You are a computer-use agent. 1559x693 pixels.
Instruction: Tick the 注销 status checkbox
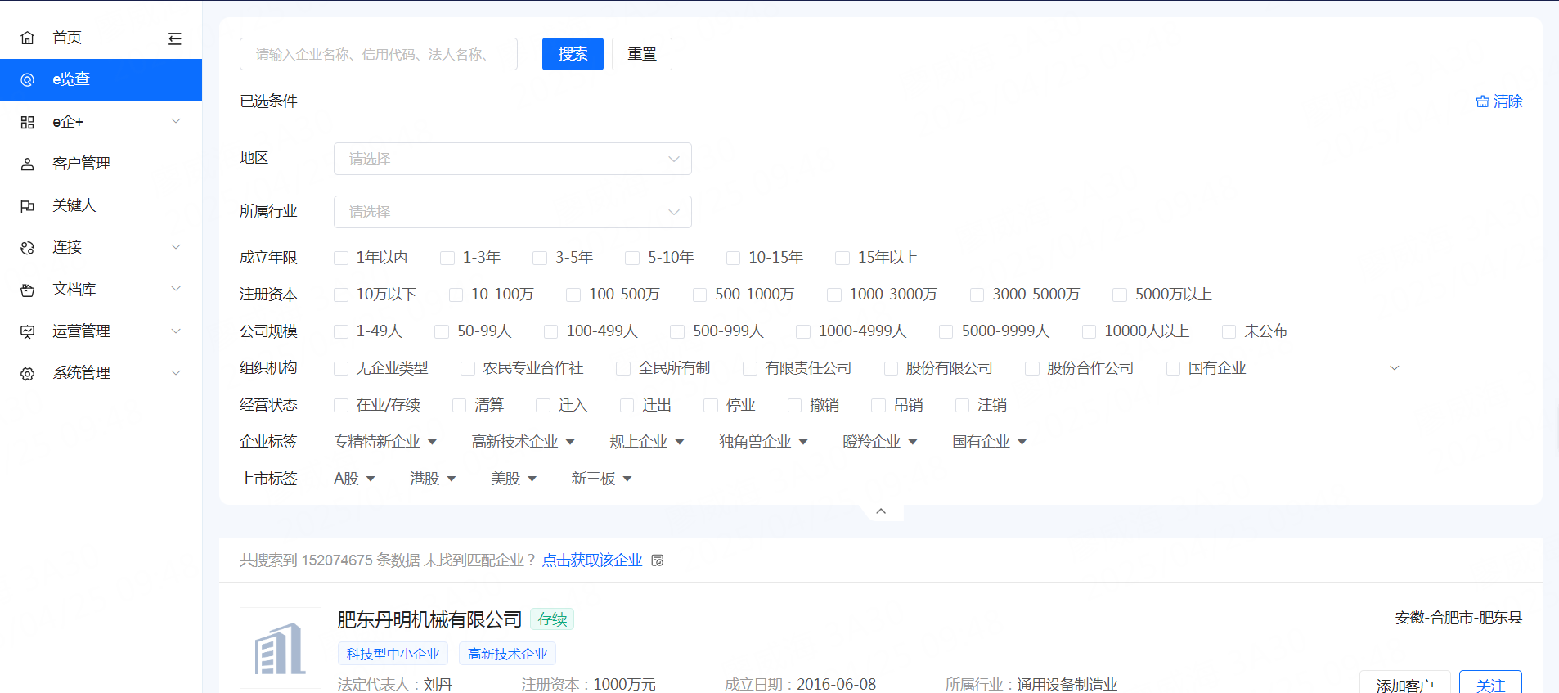pos(962,405)
